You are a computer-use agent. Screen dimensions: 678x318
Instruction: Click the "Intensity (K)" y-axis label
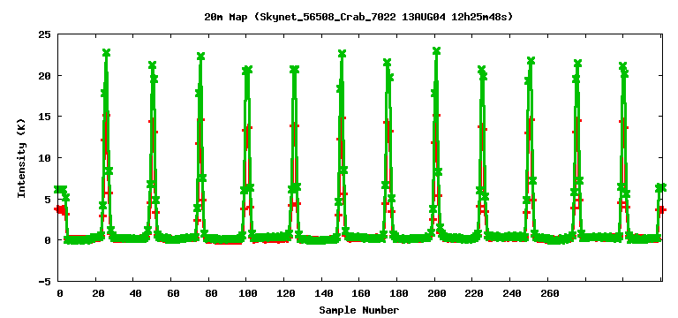21,158
